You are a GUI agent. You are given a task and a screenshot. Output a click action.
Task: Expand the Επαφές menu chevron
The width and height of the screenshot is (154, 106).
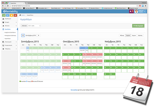(16, 22)
